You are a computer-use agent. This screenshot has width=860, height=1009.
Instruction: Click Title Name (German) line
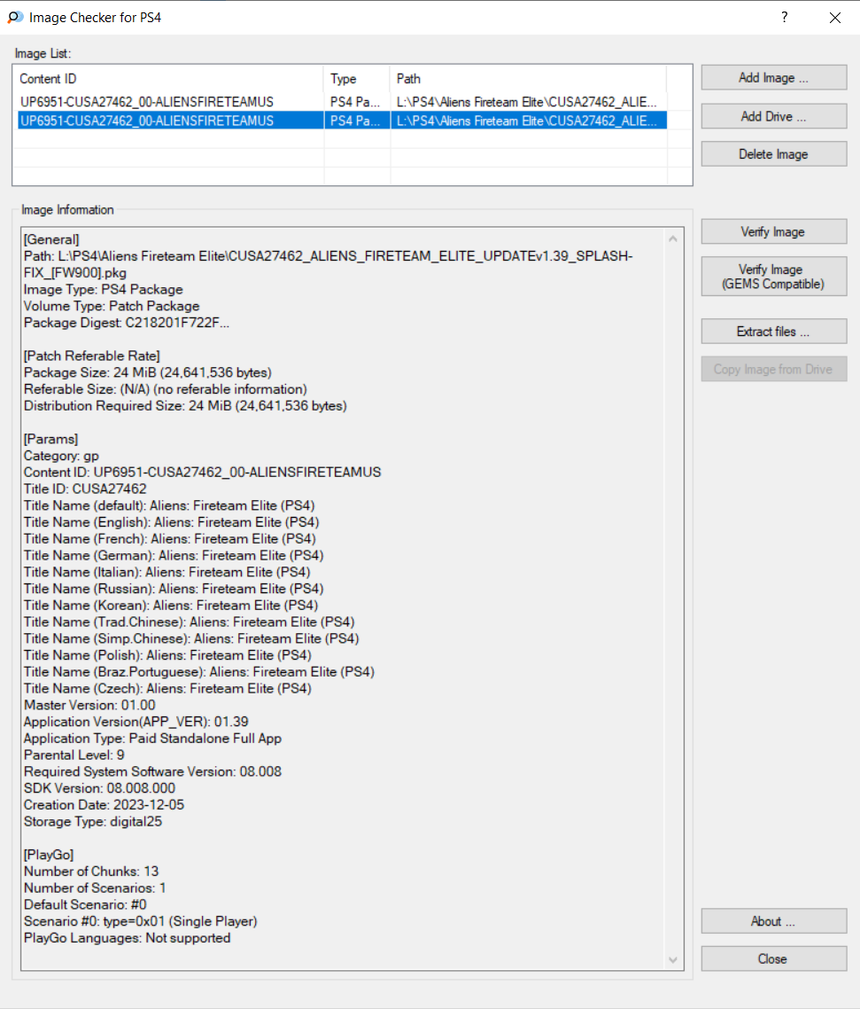coord(174,555)
